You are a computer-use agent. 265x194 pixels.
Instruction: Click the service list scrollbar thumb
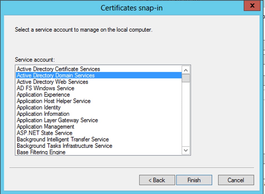click(x=186, y=78)
